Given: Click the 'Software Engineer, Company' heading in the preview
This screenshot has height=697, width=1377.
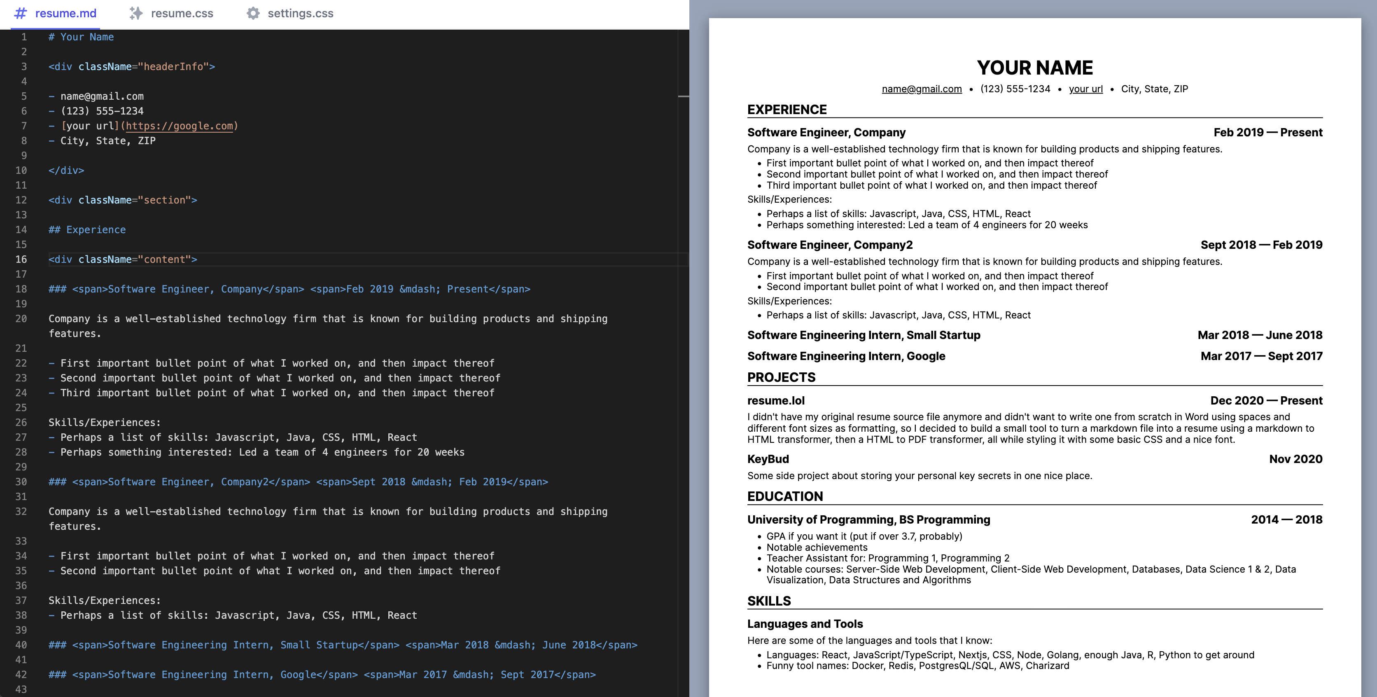Looking at the screenshot, I should (826, 132).
